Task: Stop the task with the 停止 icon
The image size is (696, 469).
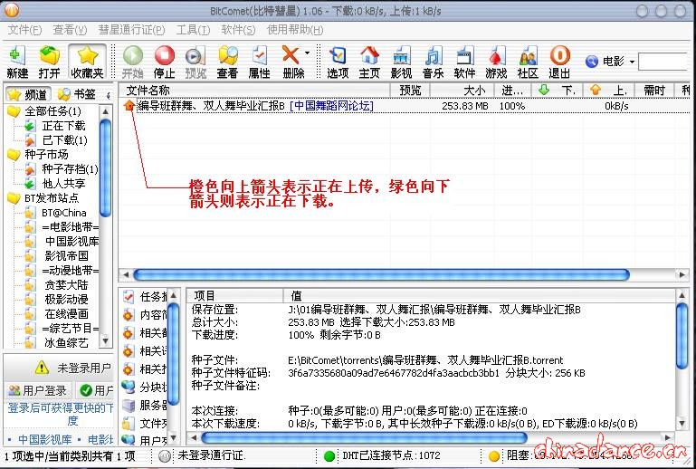Action: point(164,62)
